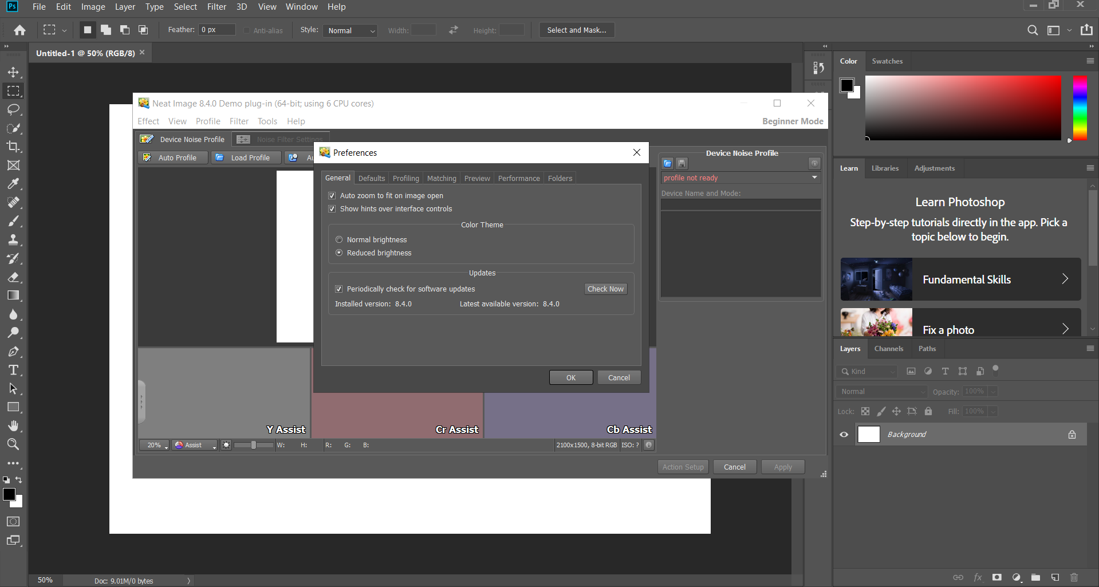Open Photoshop Filter menu
This screenshot has height=587, width=1099.
[x=216, y=7]
